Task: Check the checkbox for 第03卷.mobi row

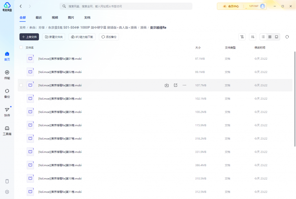Action: [x=21, y=85]
